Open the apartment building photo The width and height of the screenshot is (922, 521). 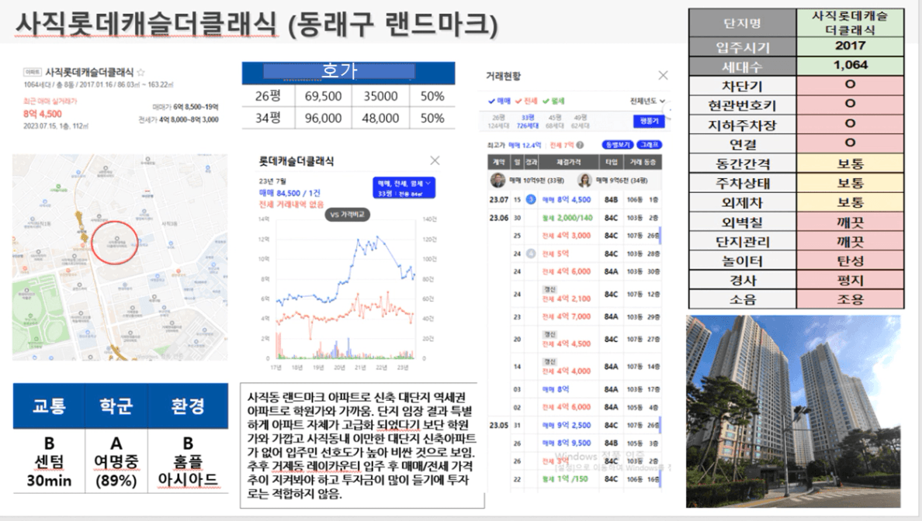(x=793, y=411)
